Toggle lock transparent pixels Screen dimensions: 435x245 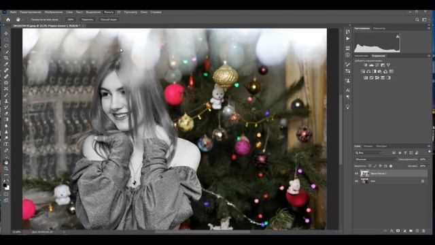coord(370,166)
